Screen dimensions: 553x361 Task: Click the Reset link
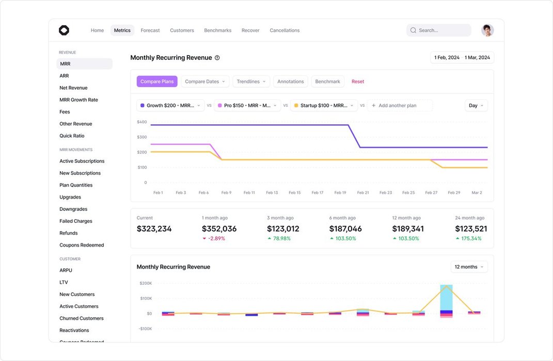(358, 81)
